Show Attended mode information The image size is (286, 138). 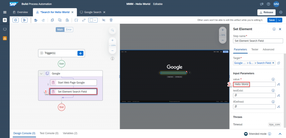pyautogui.click(x=270, y=134)
